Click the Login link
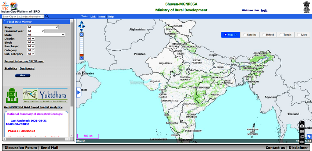The width and height of the screenshot is (312, 151). 264,10
